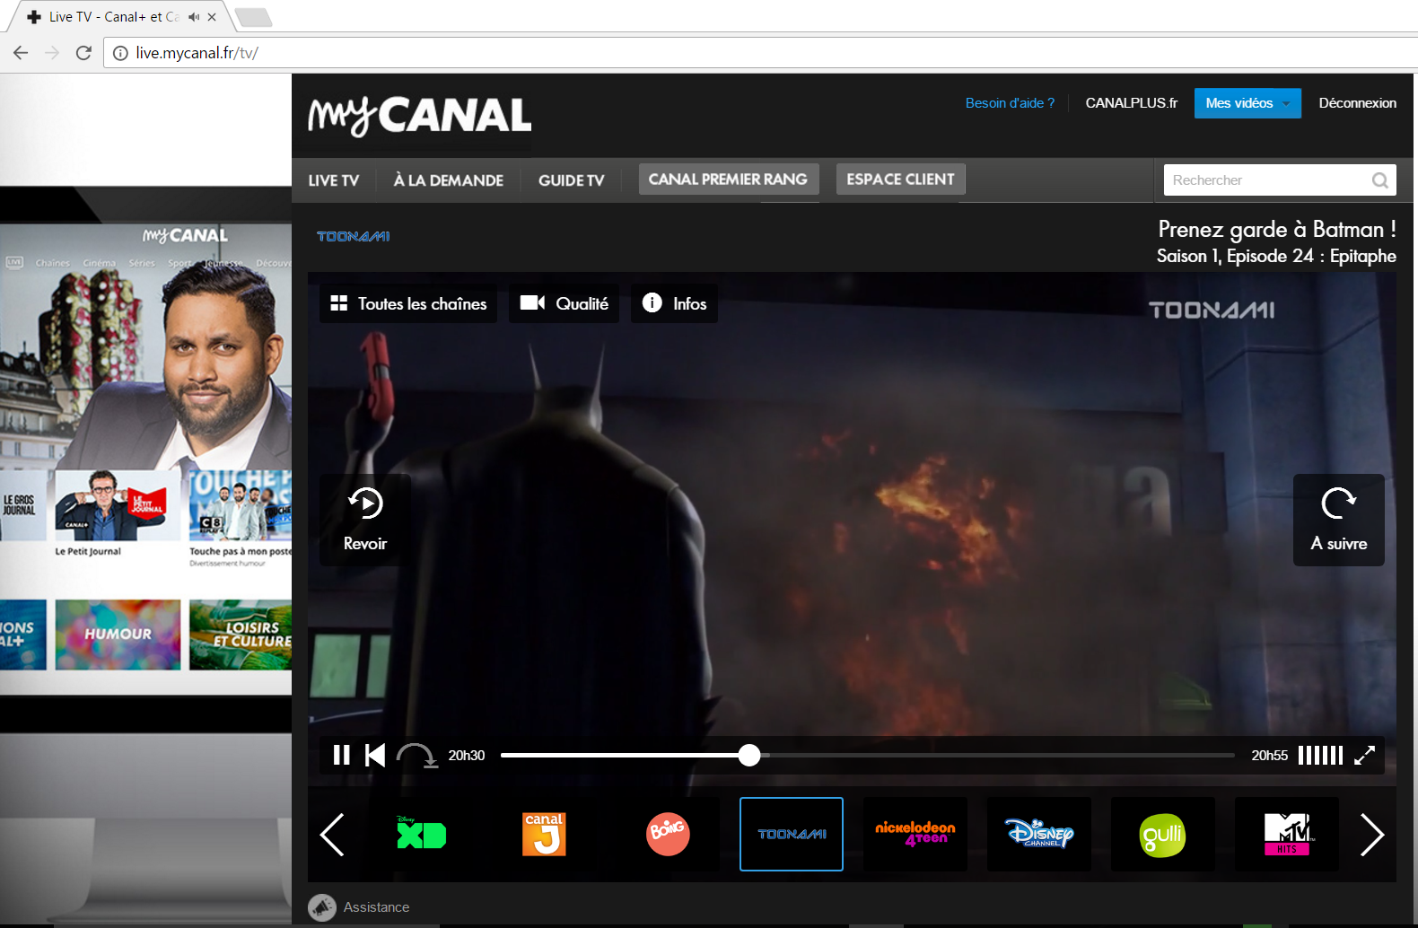Expand the Toutes les chaînes list
This screenshot has width=1418, height=928.
pos(408,304)
